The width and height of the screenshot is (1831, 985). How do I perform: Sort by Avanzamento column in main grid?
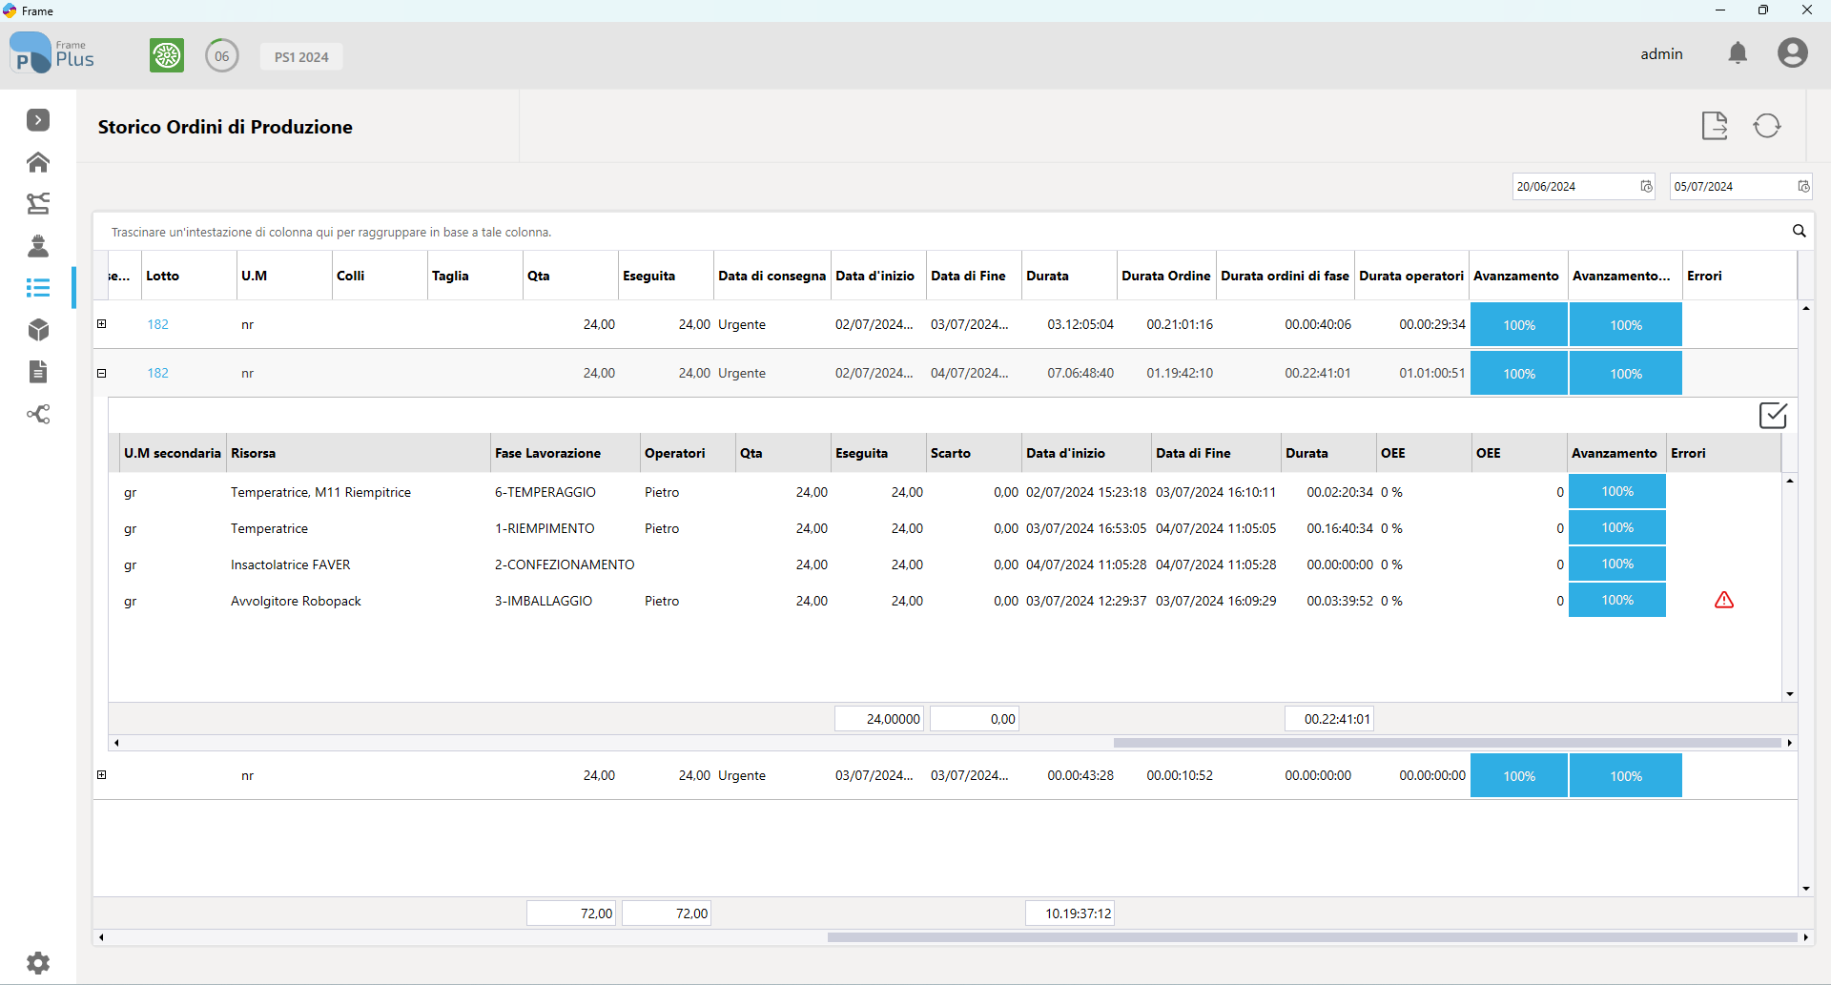(1516, 276)
